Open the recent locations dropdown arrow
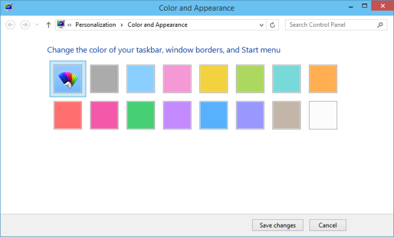The image size is (394, 237). (x=37, y=25)
